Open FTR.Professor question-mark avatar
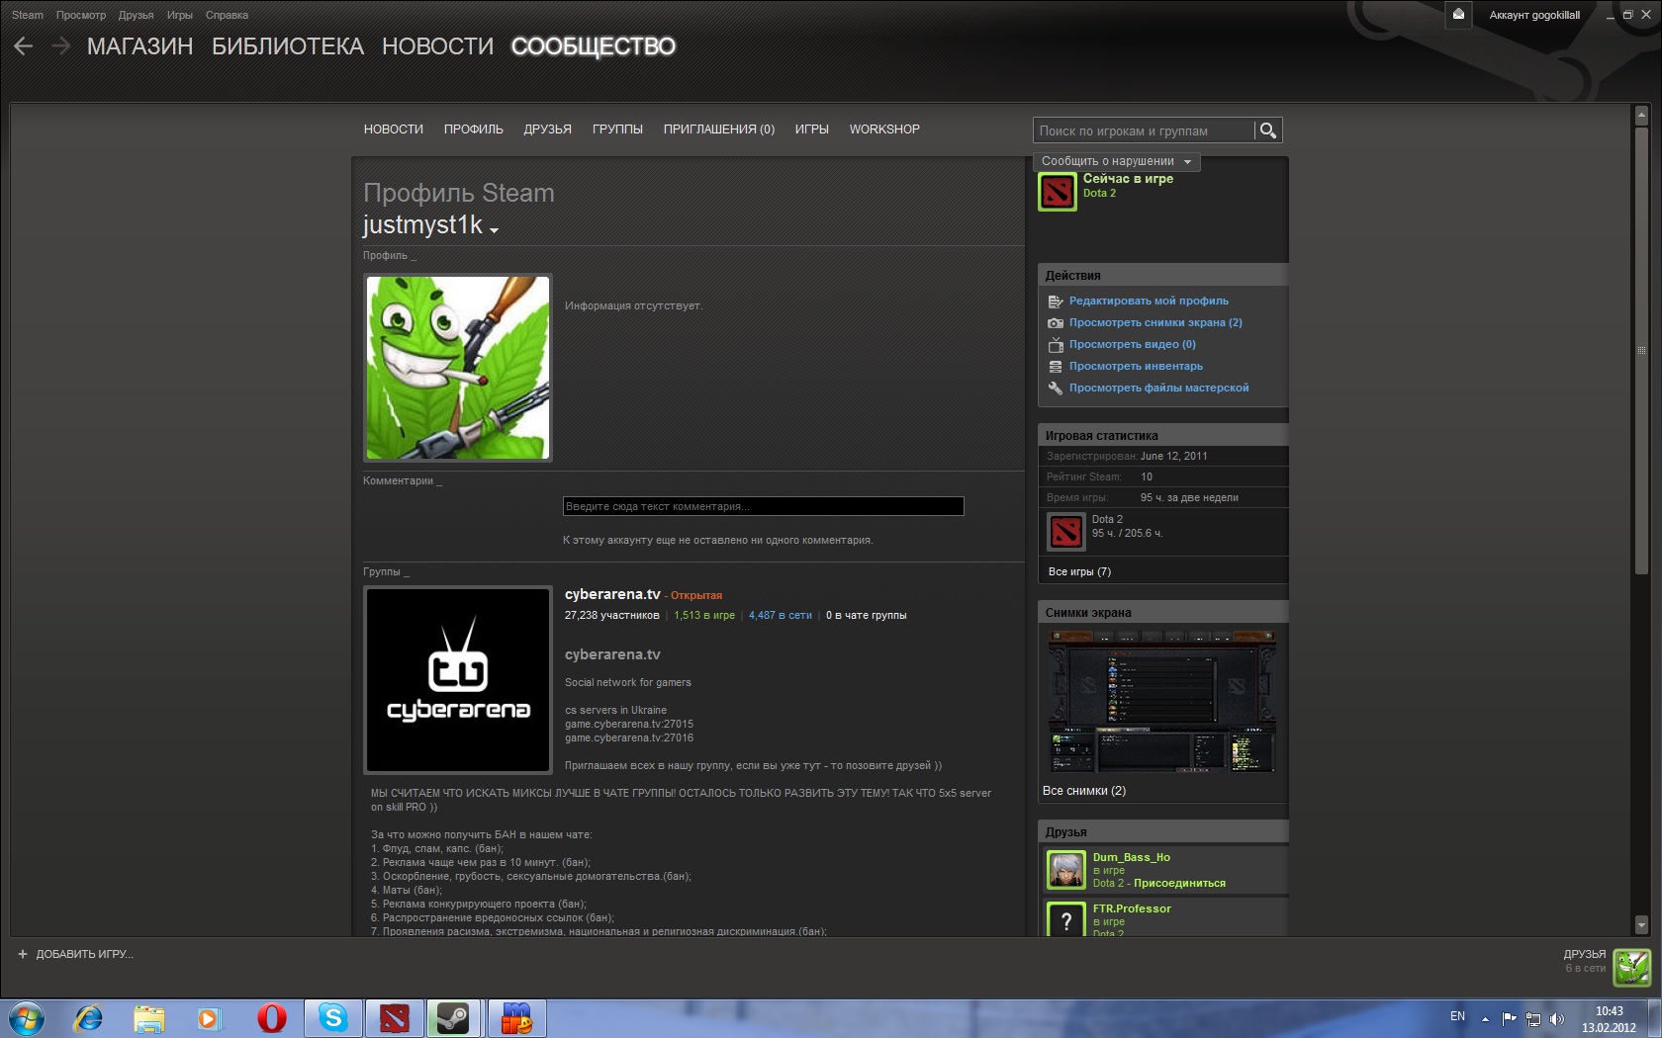This screenshot has height=1038, width=1662. click(1066, 918)
